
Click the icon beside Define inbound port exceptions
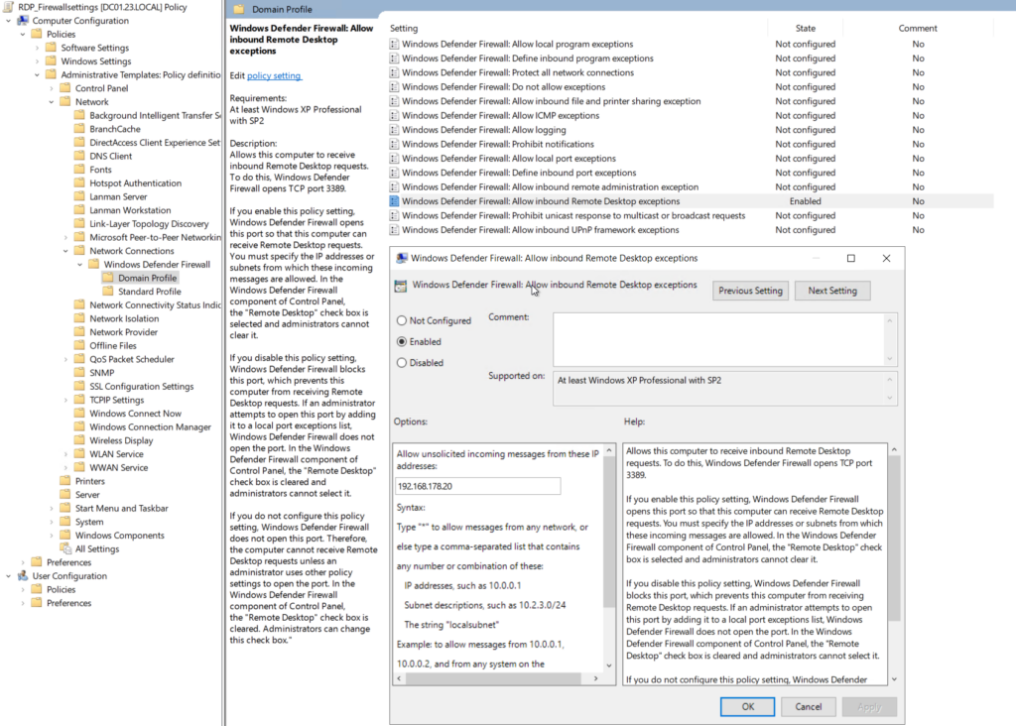[x=394, y=173]
